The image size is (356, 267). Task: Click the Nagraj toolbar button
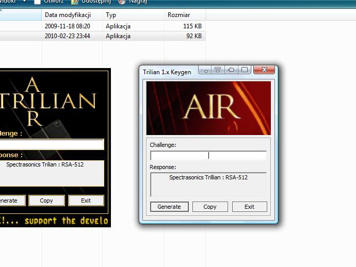133,2
